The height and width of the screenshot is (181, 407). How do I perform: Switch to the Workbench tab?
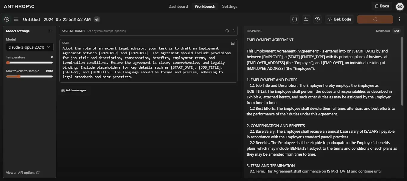tap(205, 6)
